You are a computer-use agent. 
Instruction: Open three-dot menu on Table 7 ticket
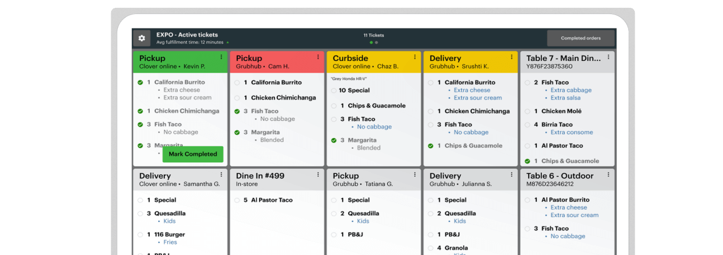pyautogui.click(x=608, y=57)
